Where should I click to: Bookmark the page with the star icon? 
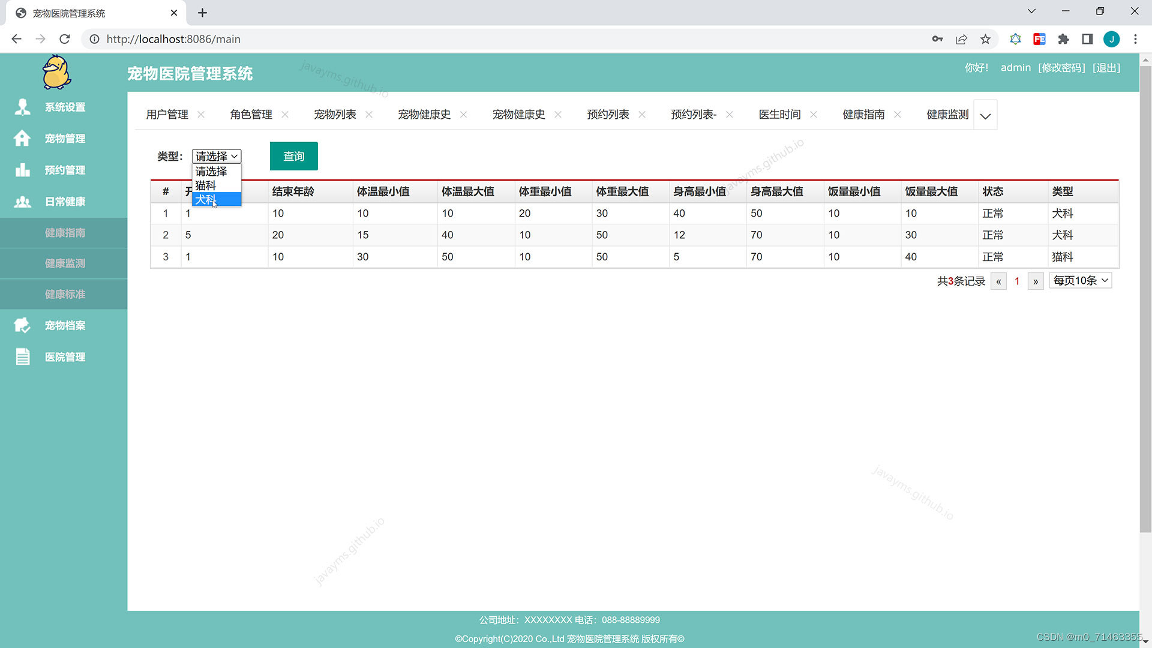(985, 39)
